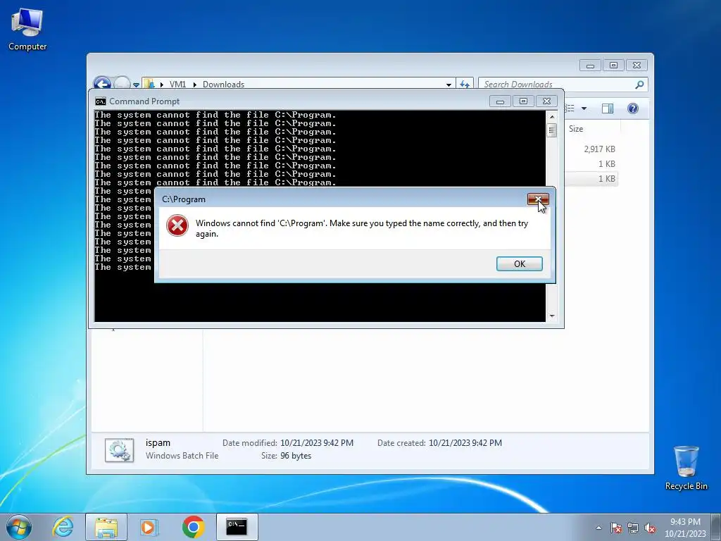This screenshot has height=541, width=721.
Task: Close the C:\Program error dialog
Action: (538, 199)
